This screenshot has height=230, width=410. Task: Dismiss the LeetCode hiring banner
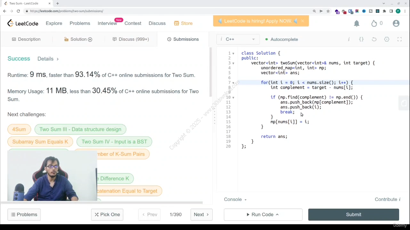pos(302,21)
